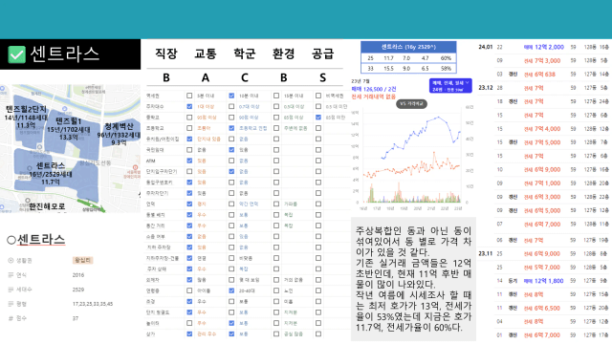Select the 전세 7억 4,000 transaction
The width and height of the screenshot is (612, 344).
point(542,129)
